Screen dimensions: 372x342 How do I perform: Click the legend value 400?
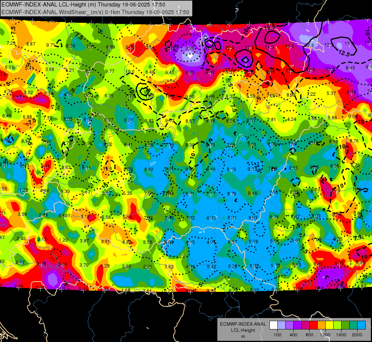293,335
